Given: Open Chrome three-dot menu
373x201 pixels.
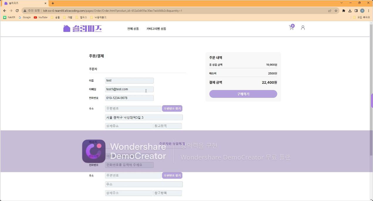Looking at the screenshot, I should [x=369, y=11].
